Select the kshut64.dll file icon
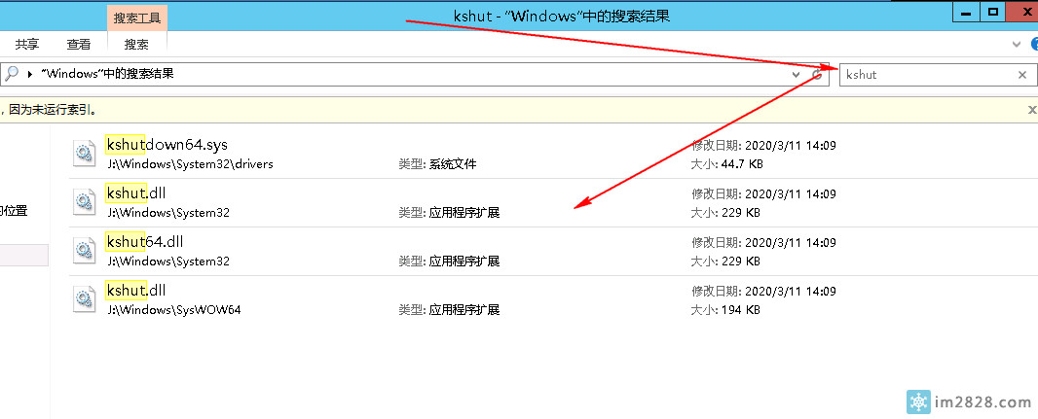This screenshot has height=419, width=1038. coord(84,251)
